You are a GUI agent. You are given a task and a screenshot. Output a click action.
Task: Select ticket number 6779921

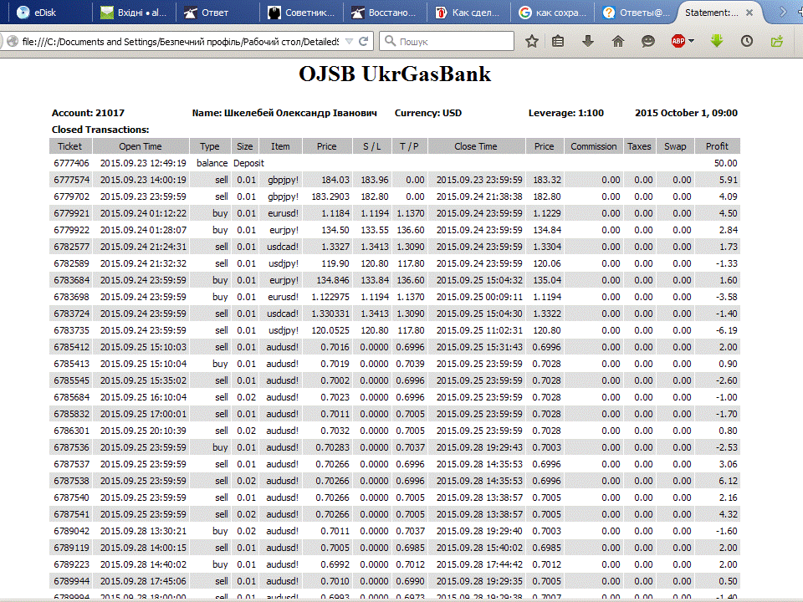point(71,213)
